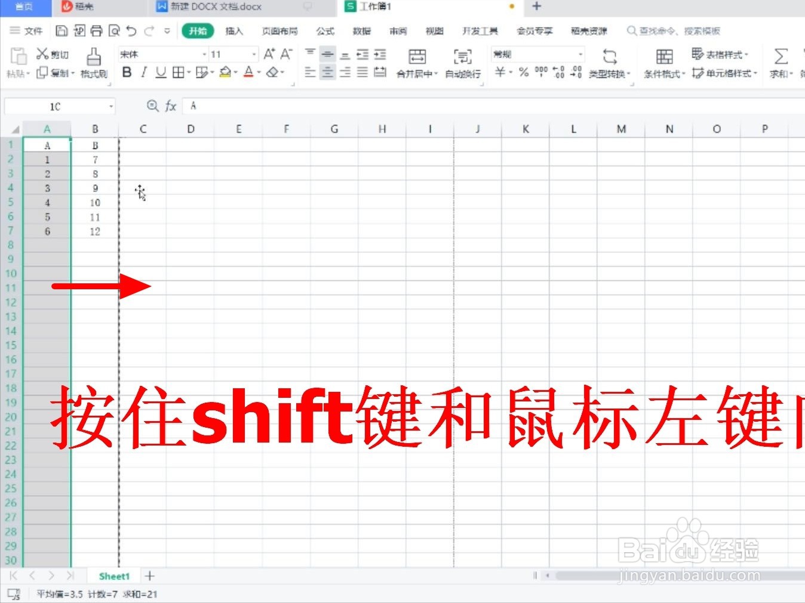Select the Sheet1 tab

click(114, 576)
